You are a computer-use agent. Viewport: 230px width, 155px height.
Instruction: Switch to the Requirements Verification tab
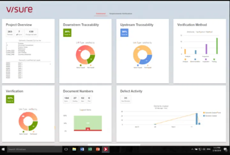point(120,14)
